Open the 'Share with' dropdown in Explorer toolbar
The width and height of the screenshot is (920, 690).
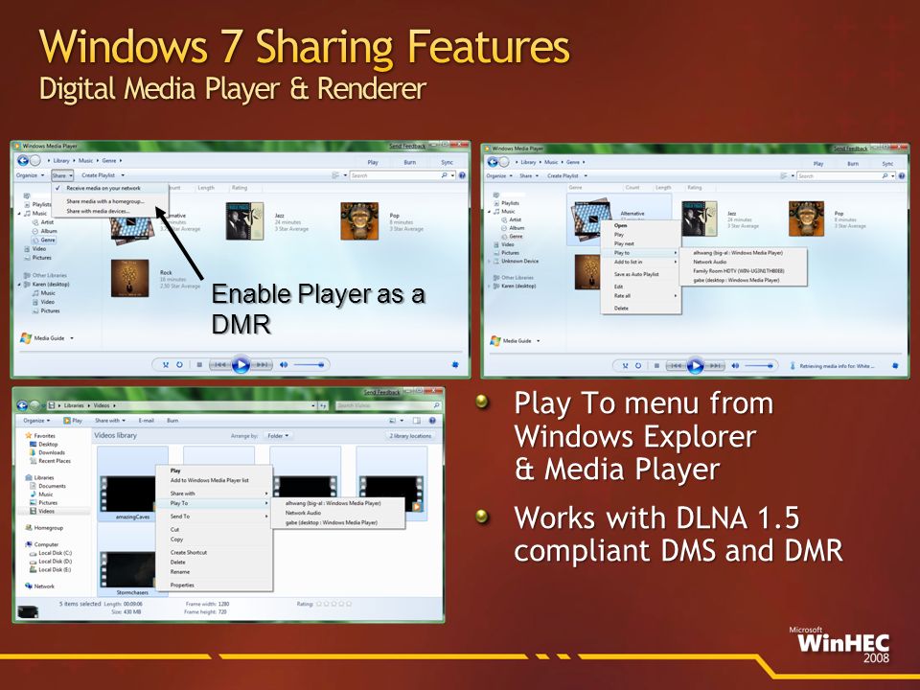[x=109, y=421]
